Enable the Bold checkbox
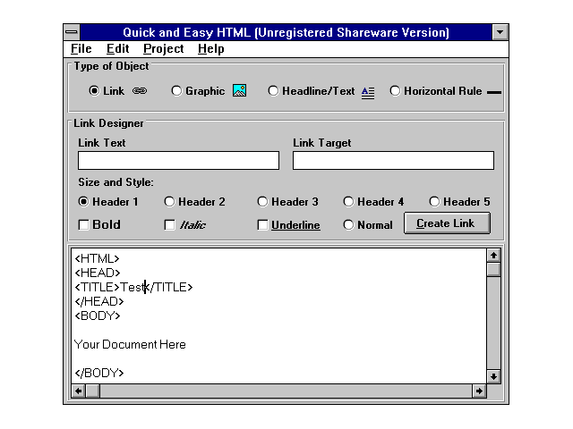The height and width of the screenshot is (429, 573). (x=84, y=225)
